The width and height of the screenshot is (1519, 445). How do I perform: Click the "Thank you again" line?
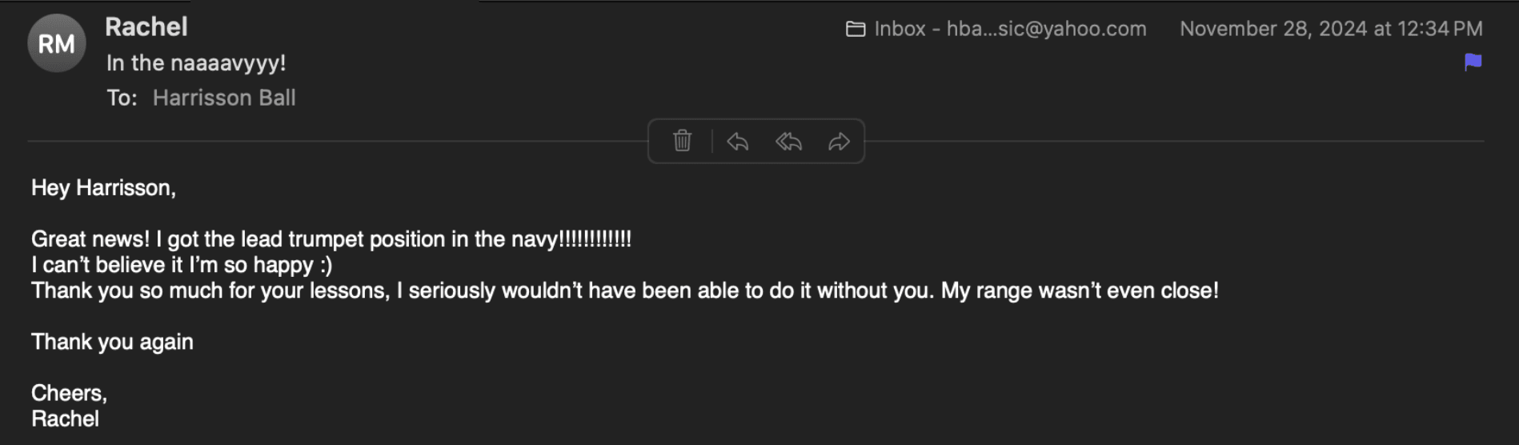112,342
